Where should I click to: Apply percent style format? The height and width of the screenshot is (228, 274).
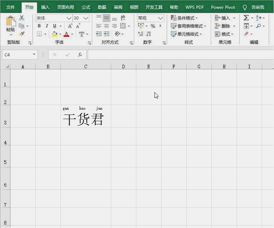pyautogui.click(x=153, y=26)
